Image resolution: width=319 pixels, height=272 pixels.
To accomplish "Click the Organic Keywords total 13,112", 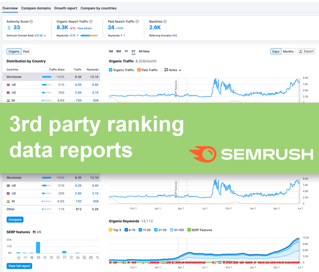I will tap(147, 221).
